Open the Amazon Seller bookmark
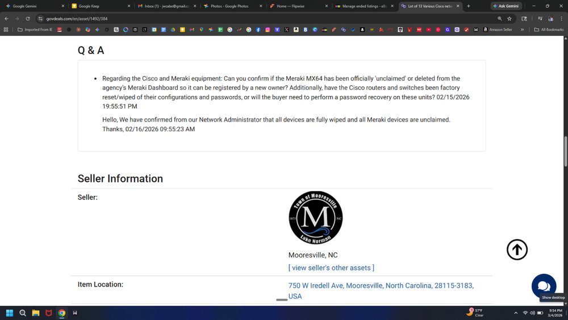Viewport: 568px width, 320px height. coord(498,30)
